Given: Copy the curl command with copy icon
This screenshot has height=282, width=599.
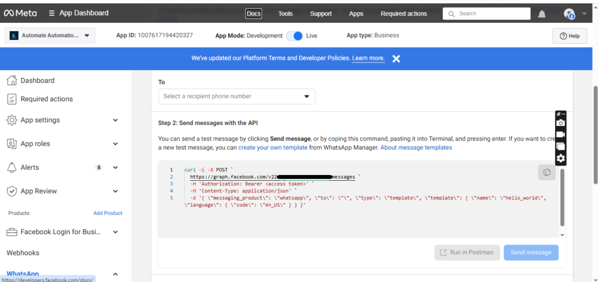Looking at the screenshot, I should tap(546, 172).
